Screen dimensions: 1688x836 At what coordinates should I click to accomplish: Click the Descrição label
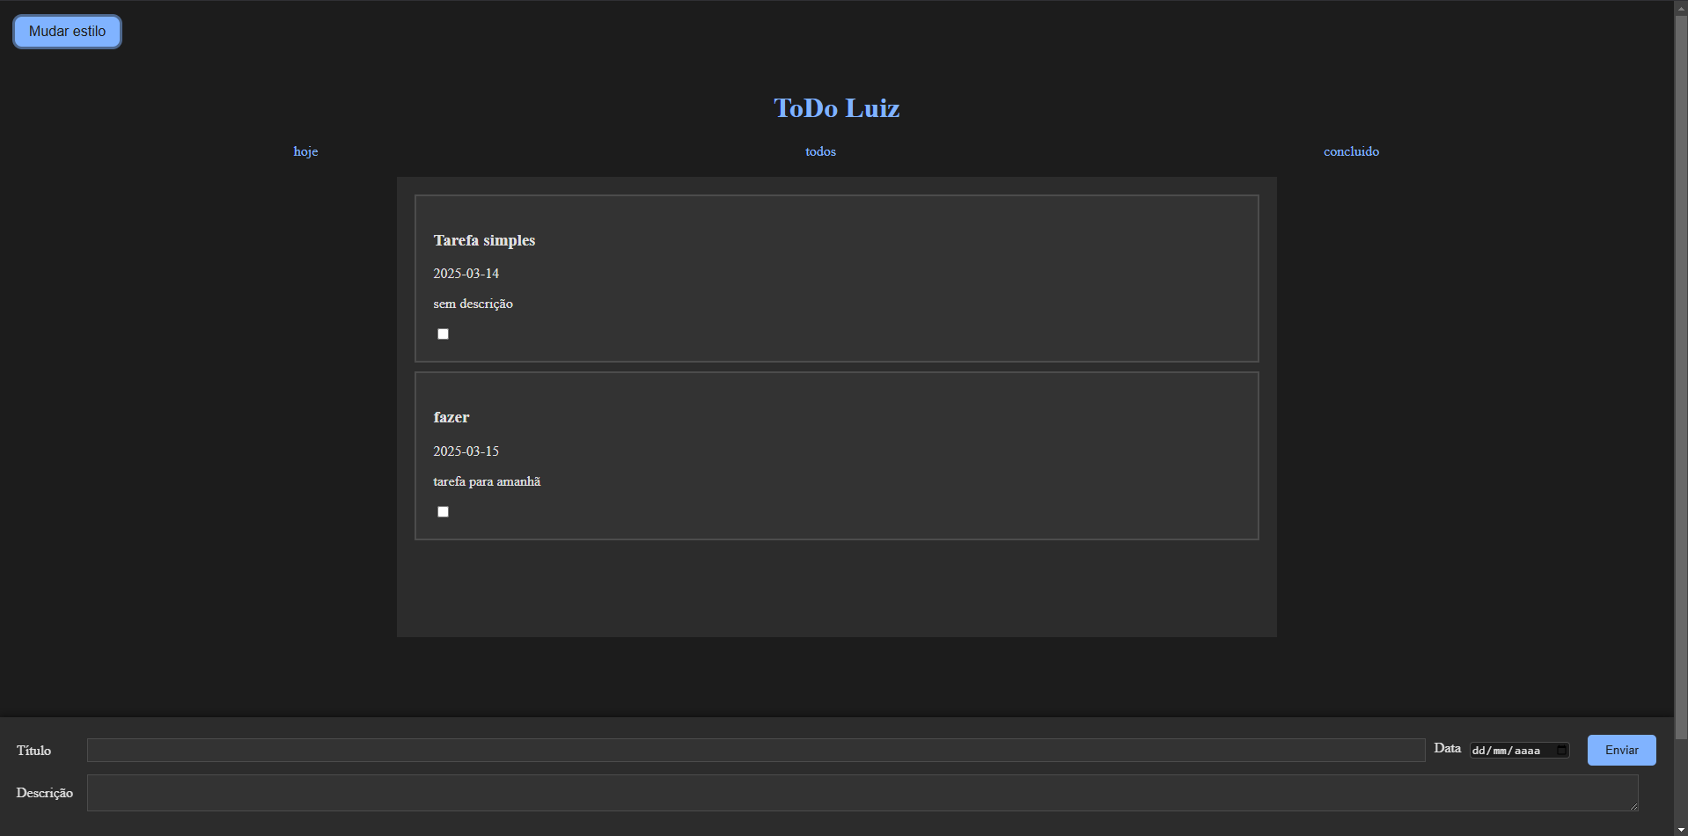coord(44,793)
